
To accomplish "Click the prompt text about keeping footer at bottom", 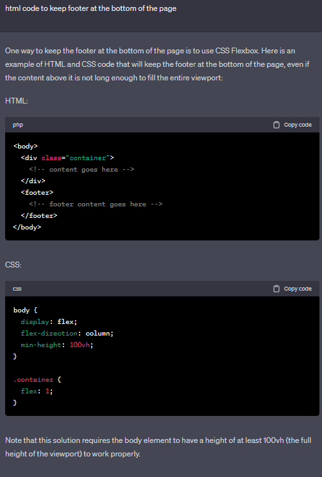I will click(x=90, y=8).
